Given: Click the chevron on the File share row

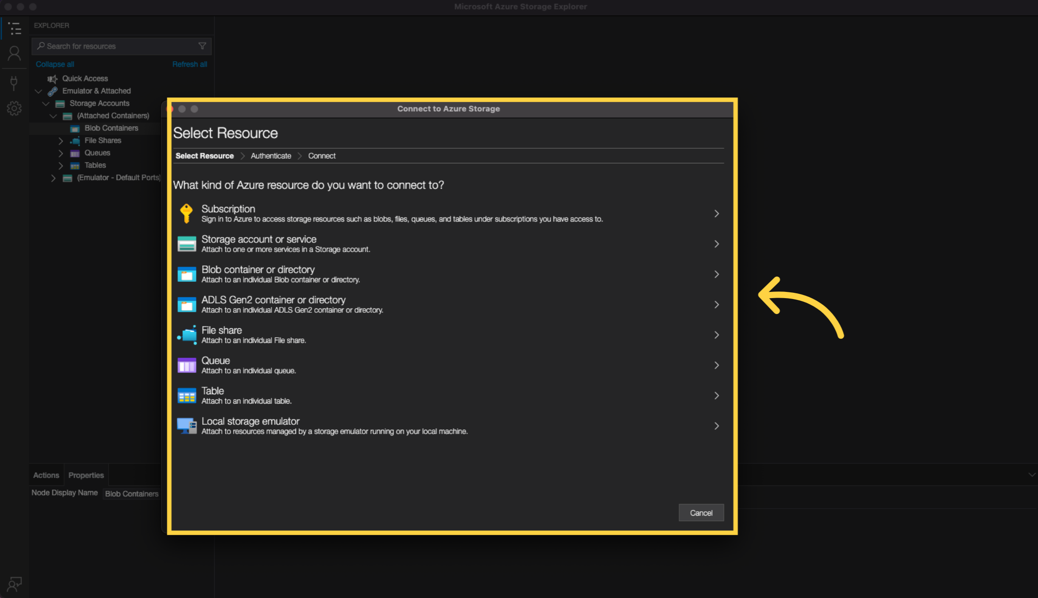Looking at the screenshot, I should (716, 335).
